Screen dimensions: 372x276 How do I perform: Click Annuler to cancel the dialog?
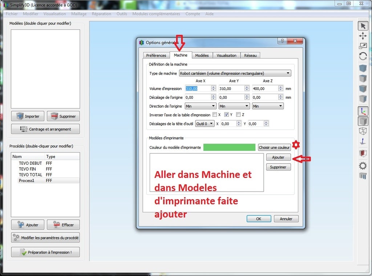pos(286,219)
